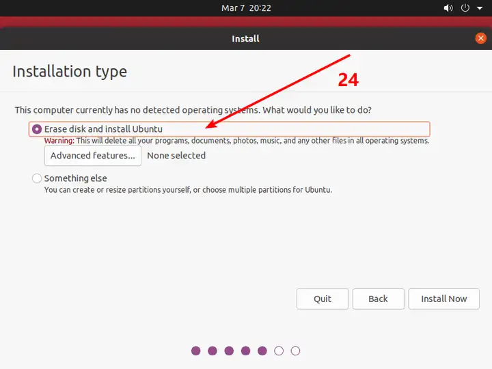492x369 pixels.
Task: Click the no detected operating systems question
Action: (193, 110)
